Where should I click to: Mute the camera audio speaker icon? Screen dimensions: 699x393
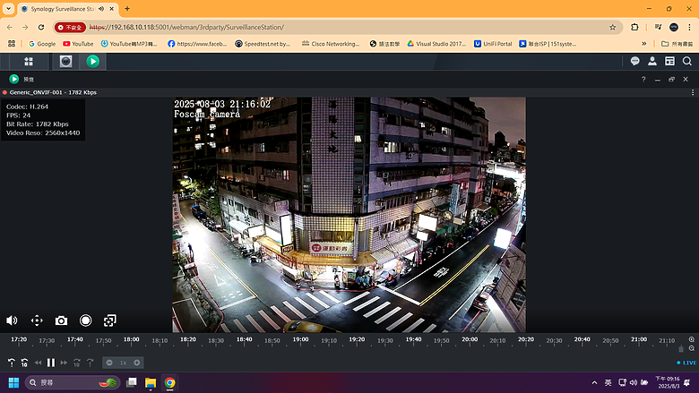click(x=12, y=320)
